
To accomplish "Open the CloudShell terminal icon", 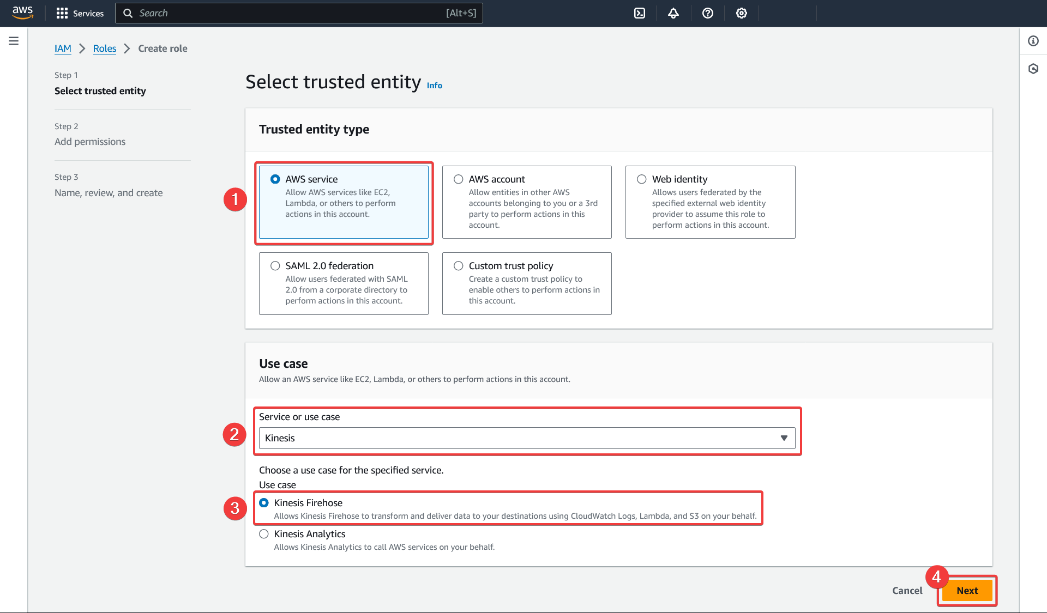I will 640,13.
